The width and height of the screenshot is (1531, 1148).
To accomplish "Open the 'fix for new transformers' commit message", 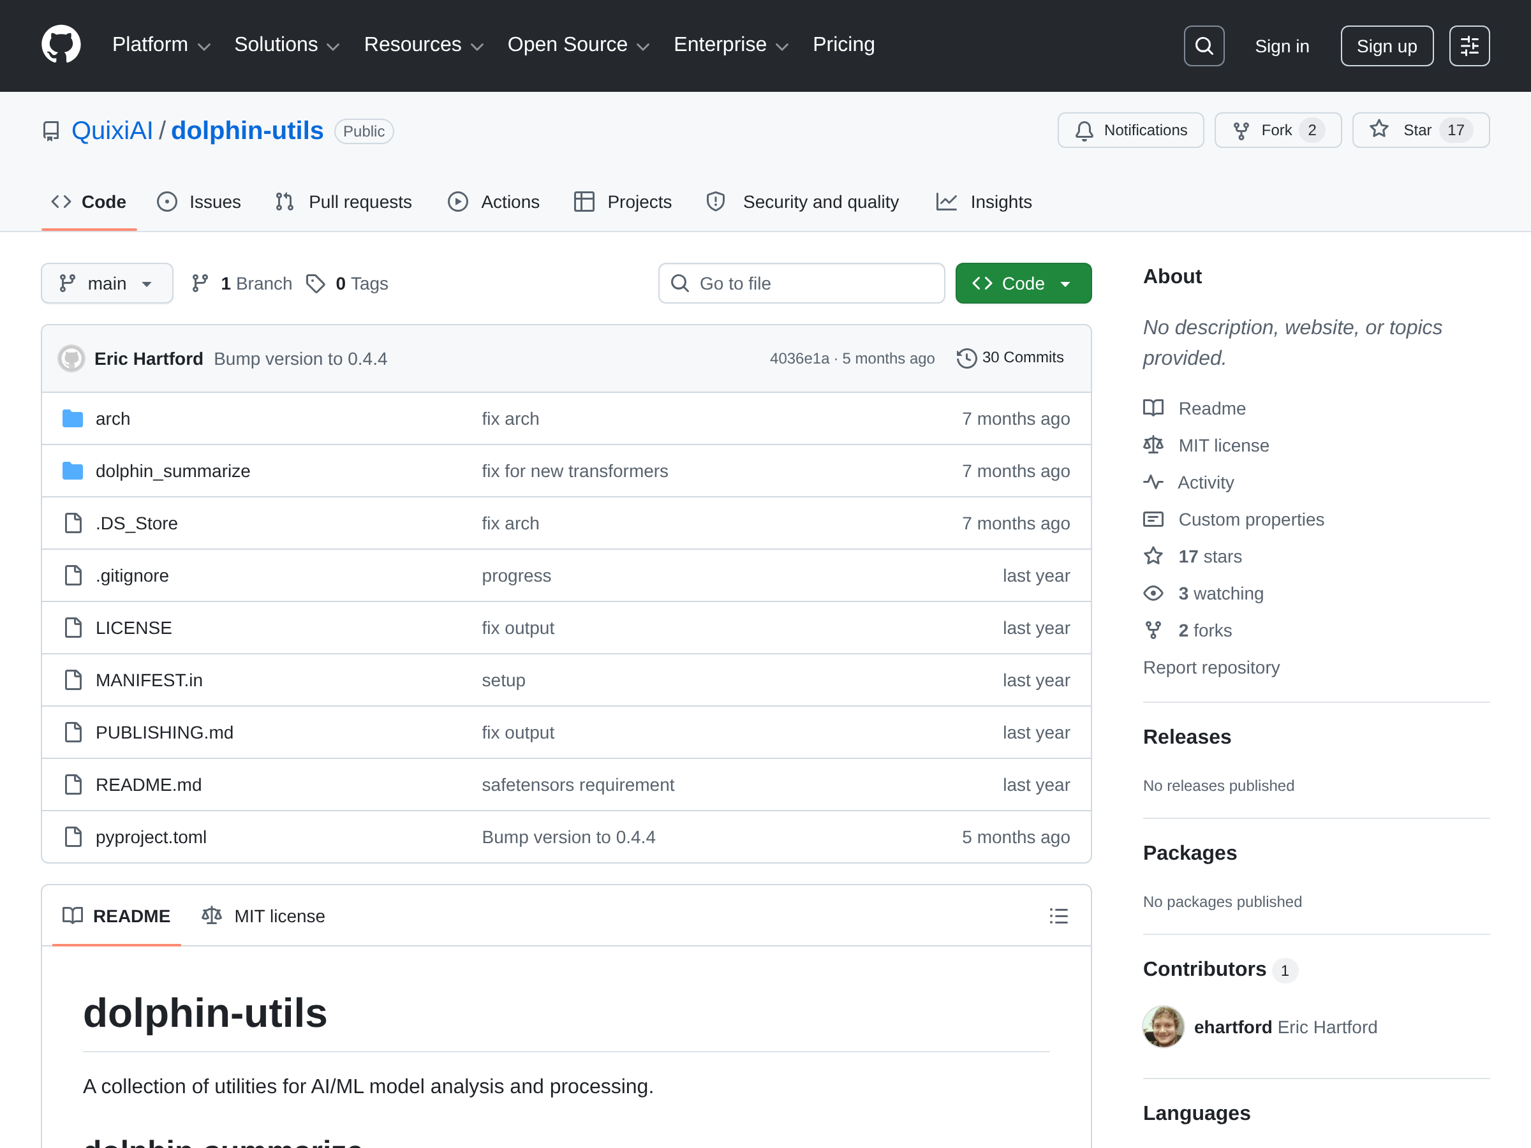I will point(575,471).
